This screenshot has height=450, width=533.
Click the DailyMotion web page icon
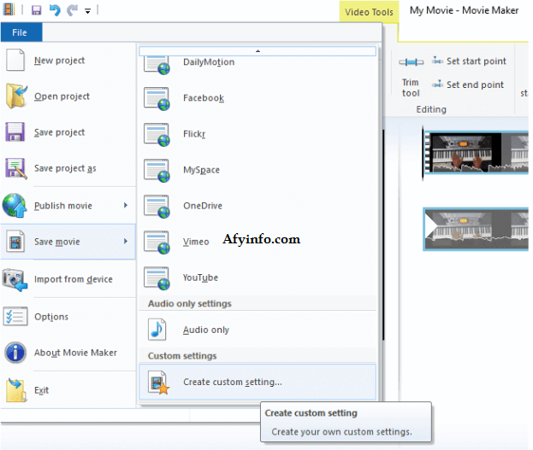click(157, 65)
